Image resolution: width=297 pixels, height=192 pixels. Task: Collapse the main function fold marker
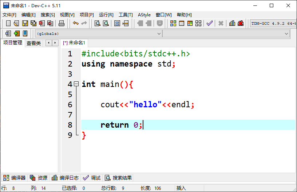click(x=76, y=84)
